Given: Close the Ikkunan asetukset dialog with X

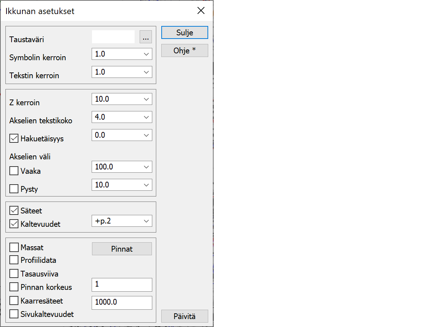Looking at the screenshot, I should [201, 11].
